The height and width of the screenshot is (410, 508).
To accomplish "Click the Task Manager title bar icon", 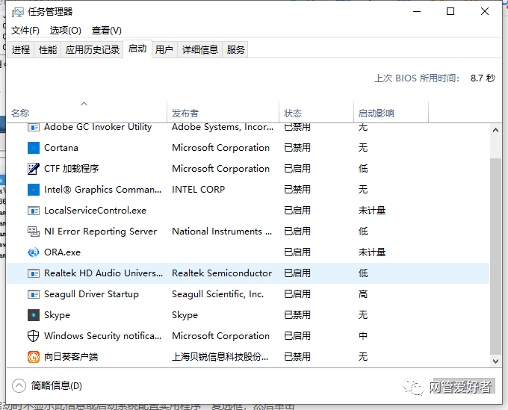I will tap(17, 12).
